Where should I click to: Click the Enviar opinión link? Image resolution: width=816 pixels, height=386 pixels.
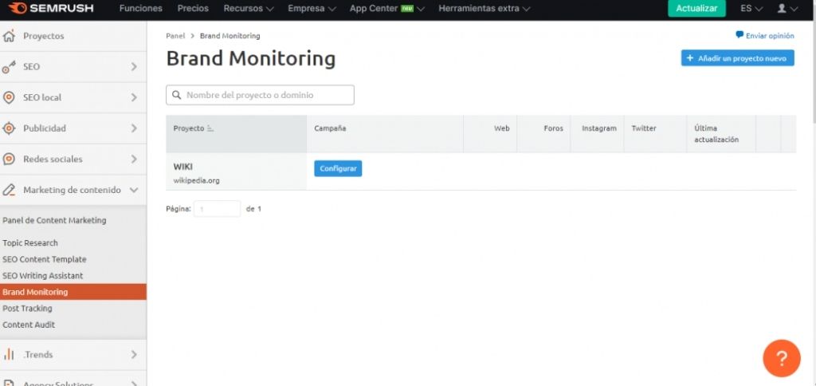[770, 35]
